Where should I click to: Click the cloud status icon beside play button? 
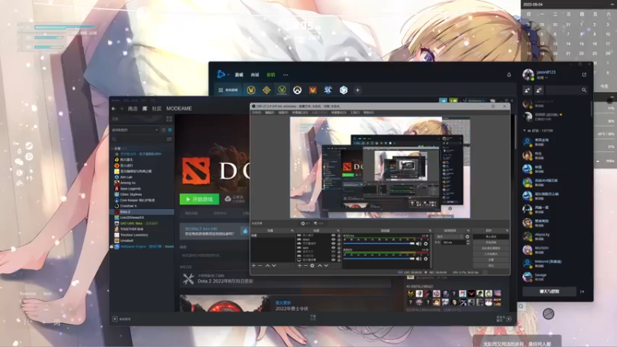[x=228, y=199]
